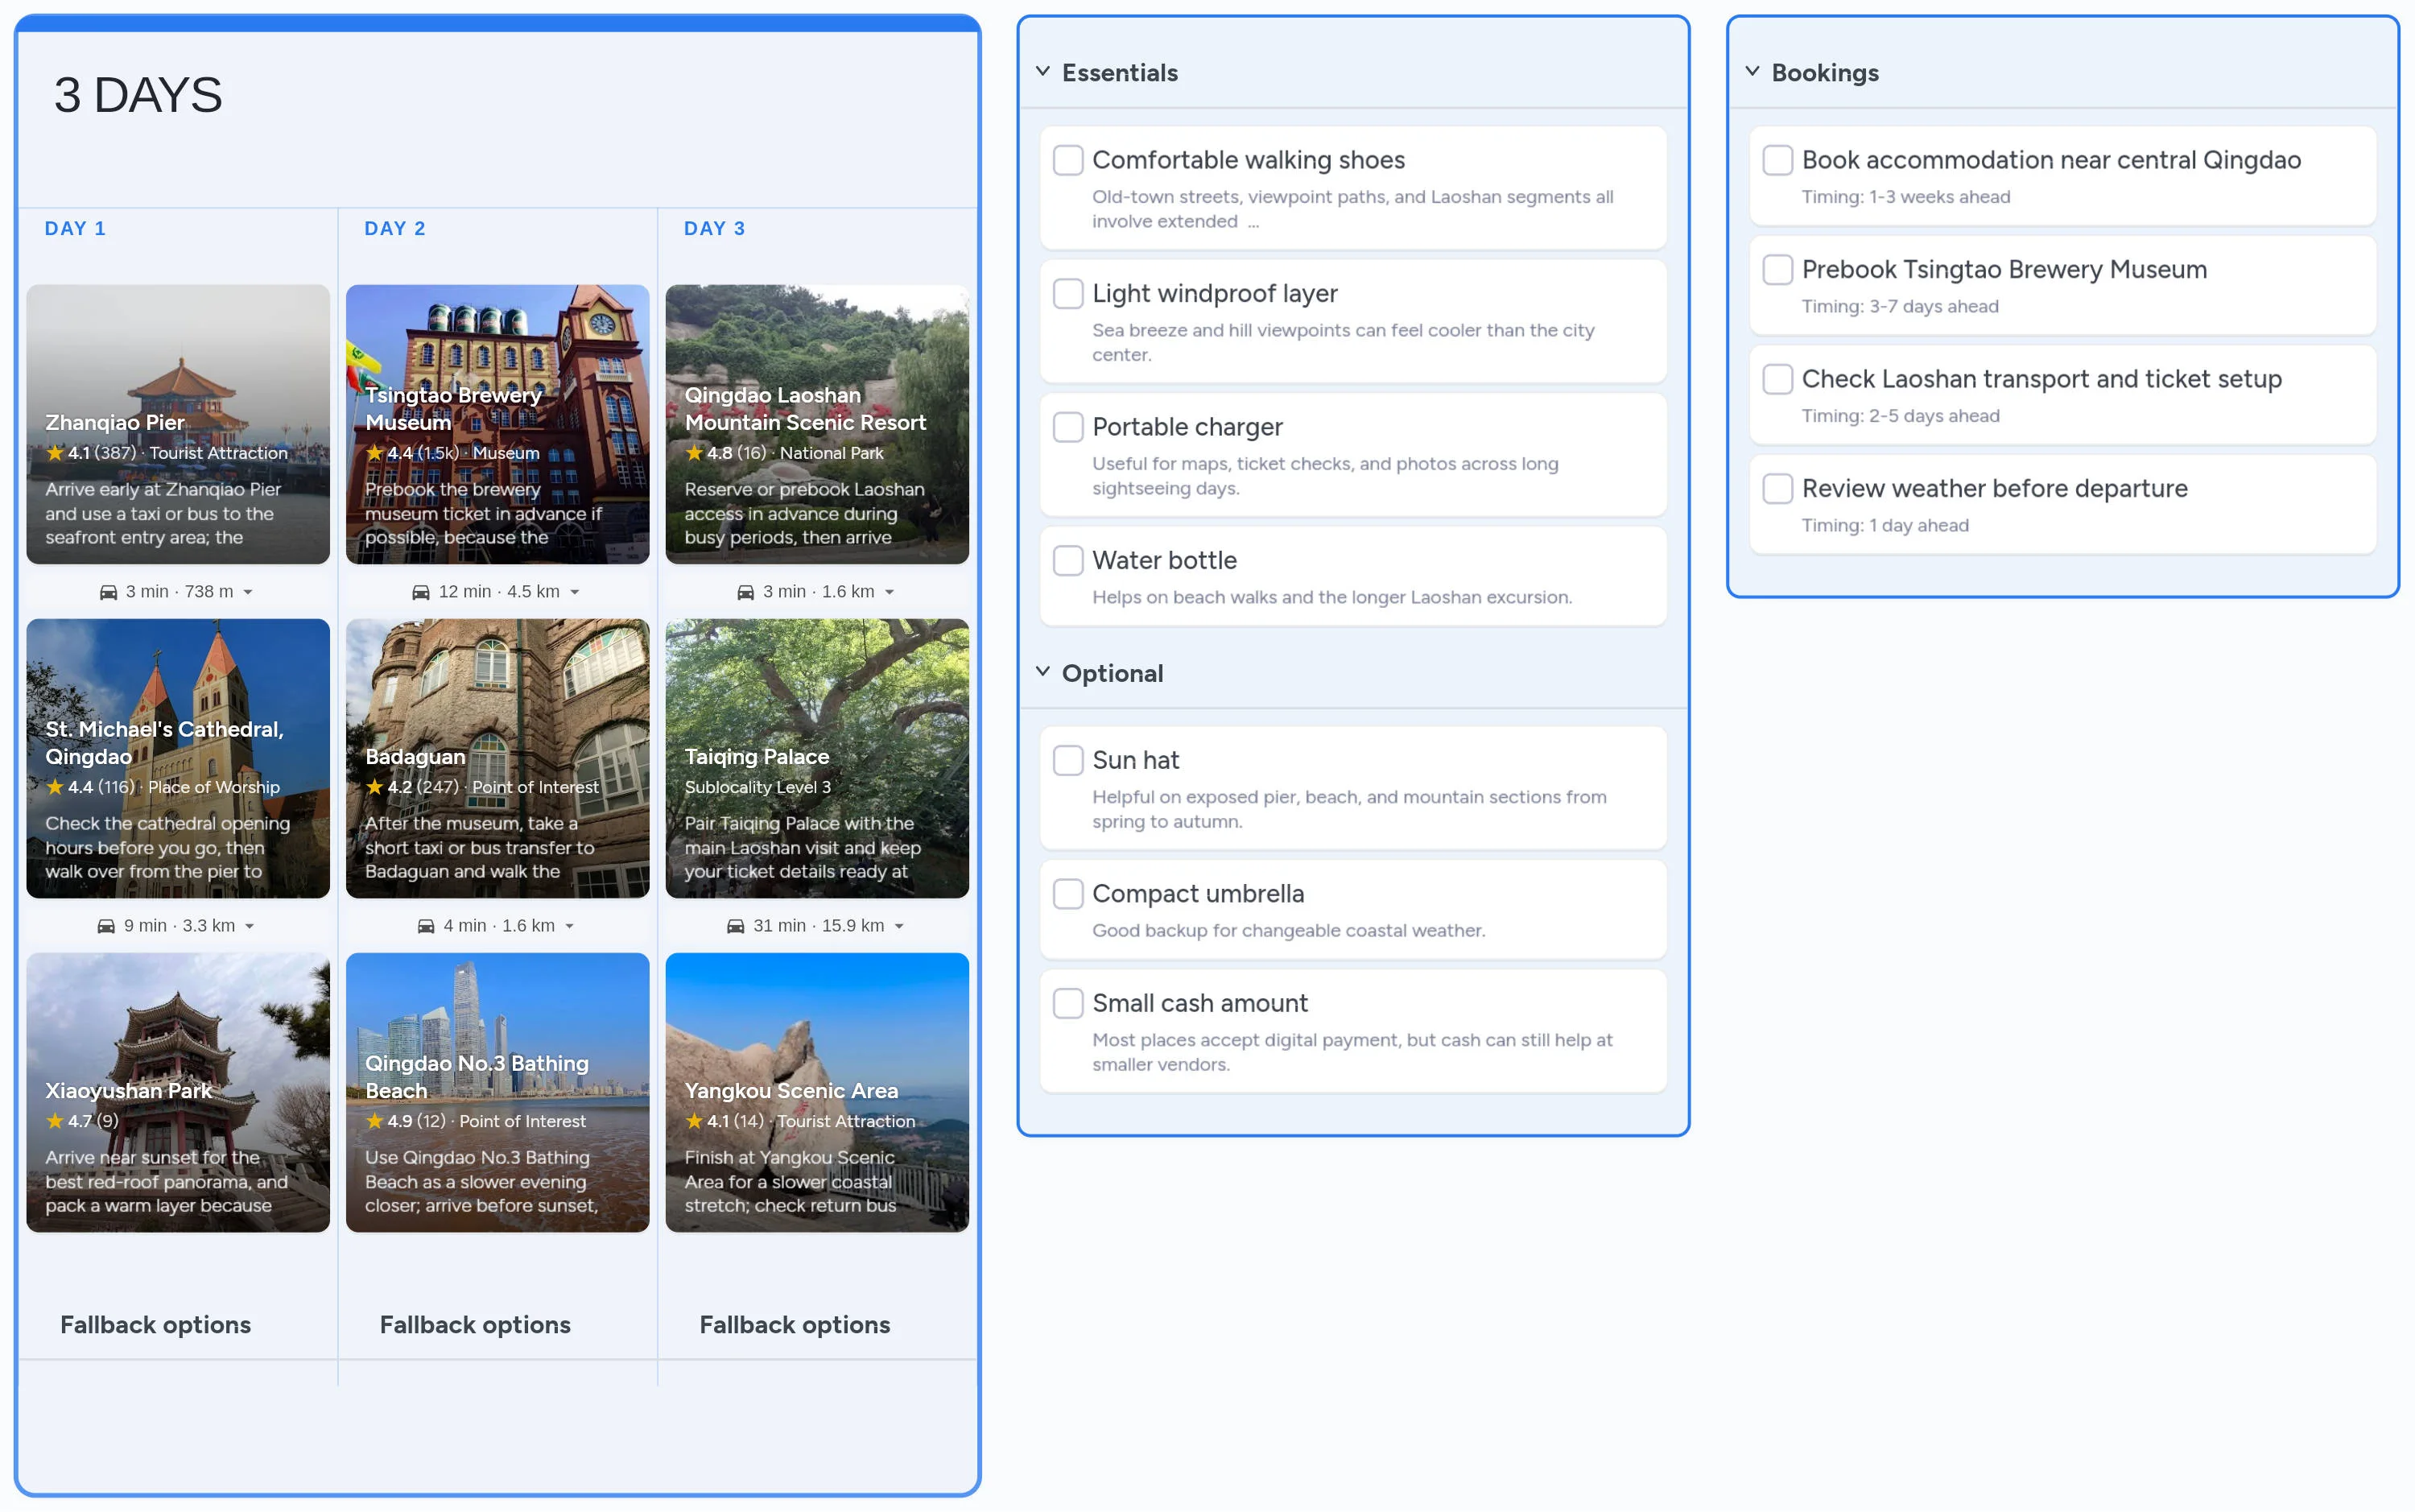Image resolution: width=2415 pixels, height=1512 pixels.
Task: Open Fallback options under Day 3
Action: click(x=795, y=1324)
